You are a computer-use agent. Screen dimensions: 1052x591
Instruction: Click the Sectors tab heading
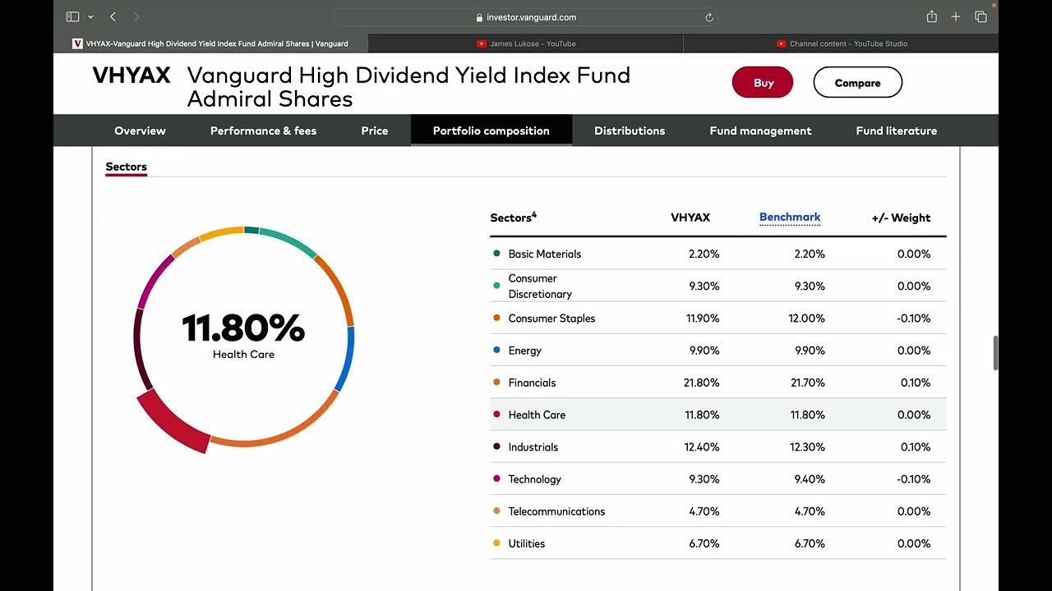(126, 167)
